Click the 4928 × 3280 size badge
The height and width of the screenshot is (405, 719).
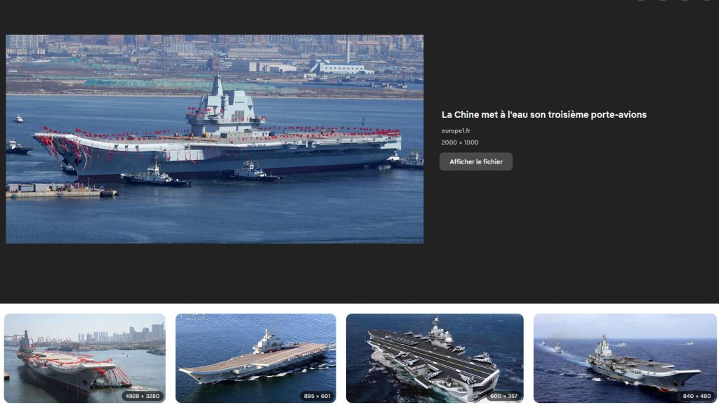pyautogui.click(x=143, y=396)
